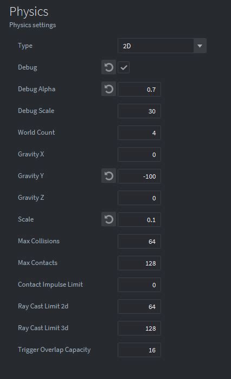Image resolution: width=231 pixels, height=379 pixels.
Task: Select the World Count value field
Action: [x=139, y=132]
